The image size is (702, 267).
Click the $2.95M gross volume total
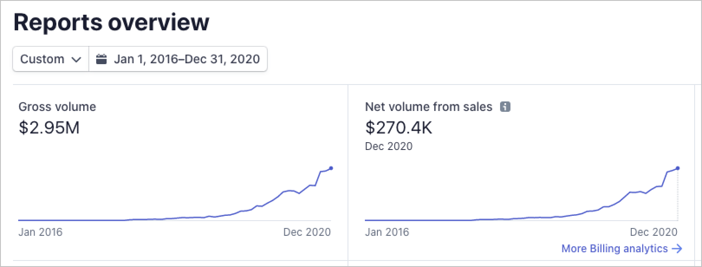(49, 128)
